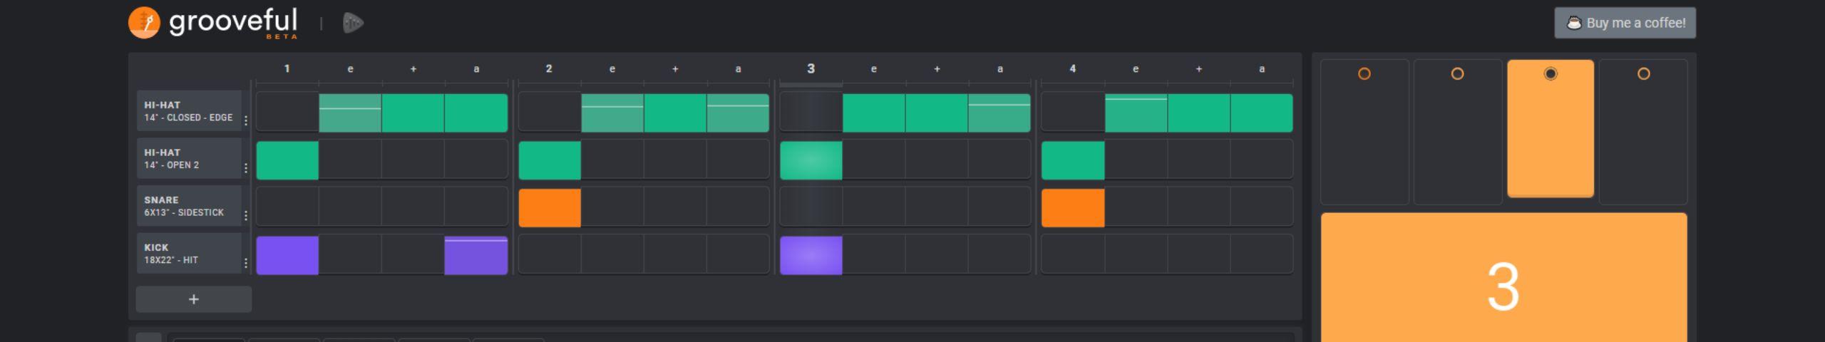Select the first metronome beat radio button
1825x342 pixels.
click(1364, 73)
